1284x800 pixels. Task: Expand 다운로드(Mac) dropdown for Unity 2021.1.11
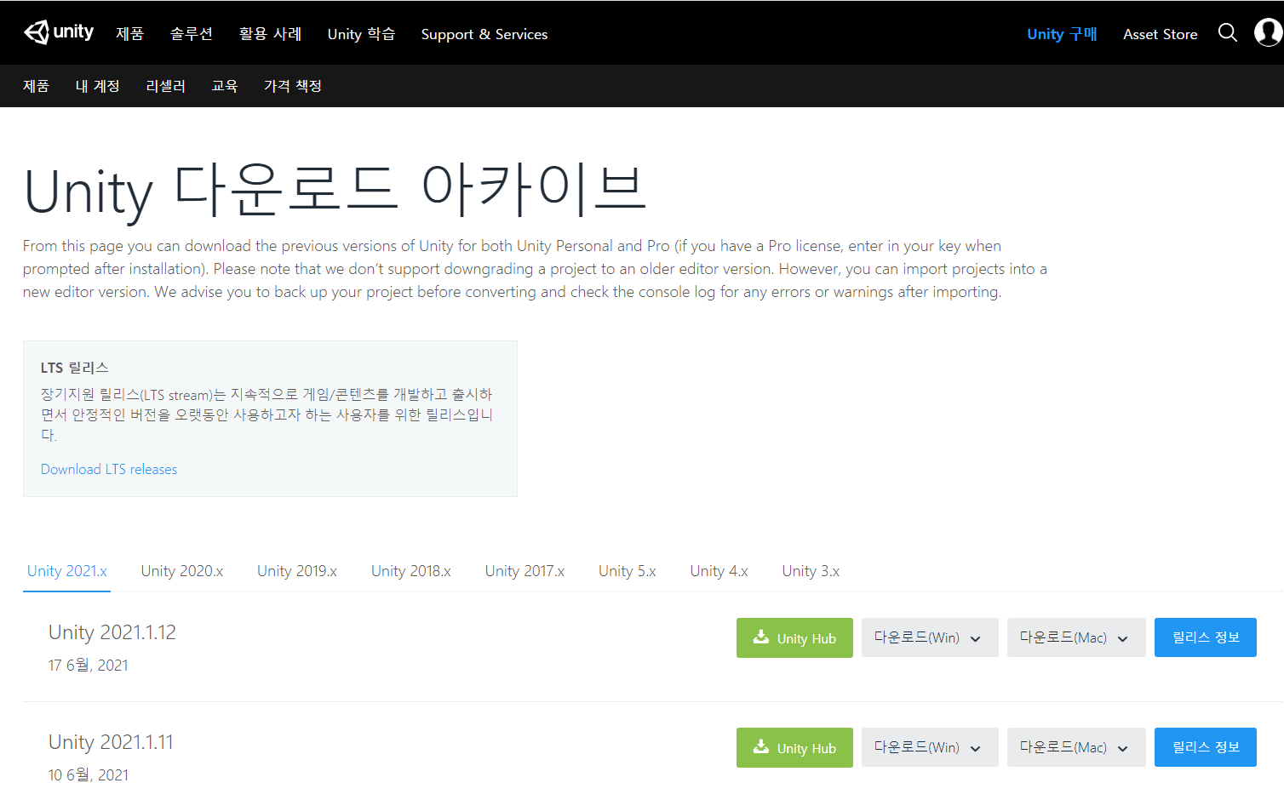1076,747
